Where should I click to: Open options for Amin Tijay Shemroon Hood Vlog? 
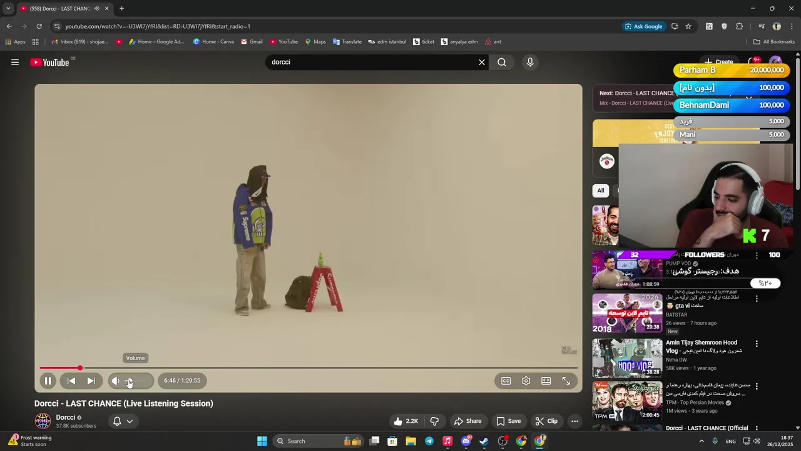[757, 344]
